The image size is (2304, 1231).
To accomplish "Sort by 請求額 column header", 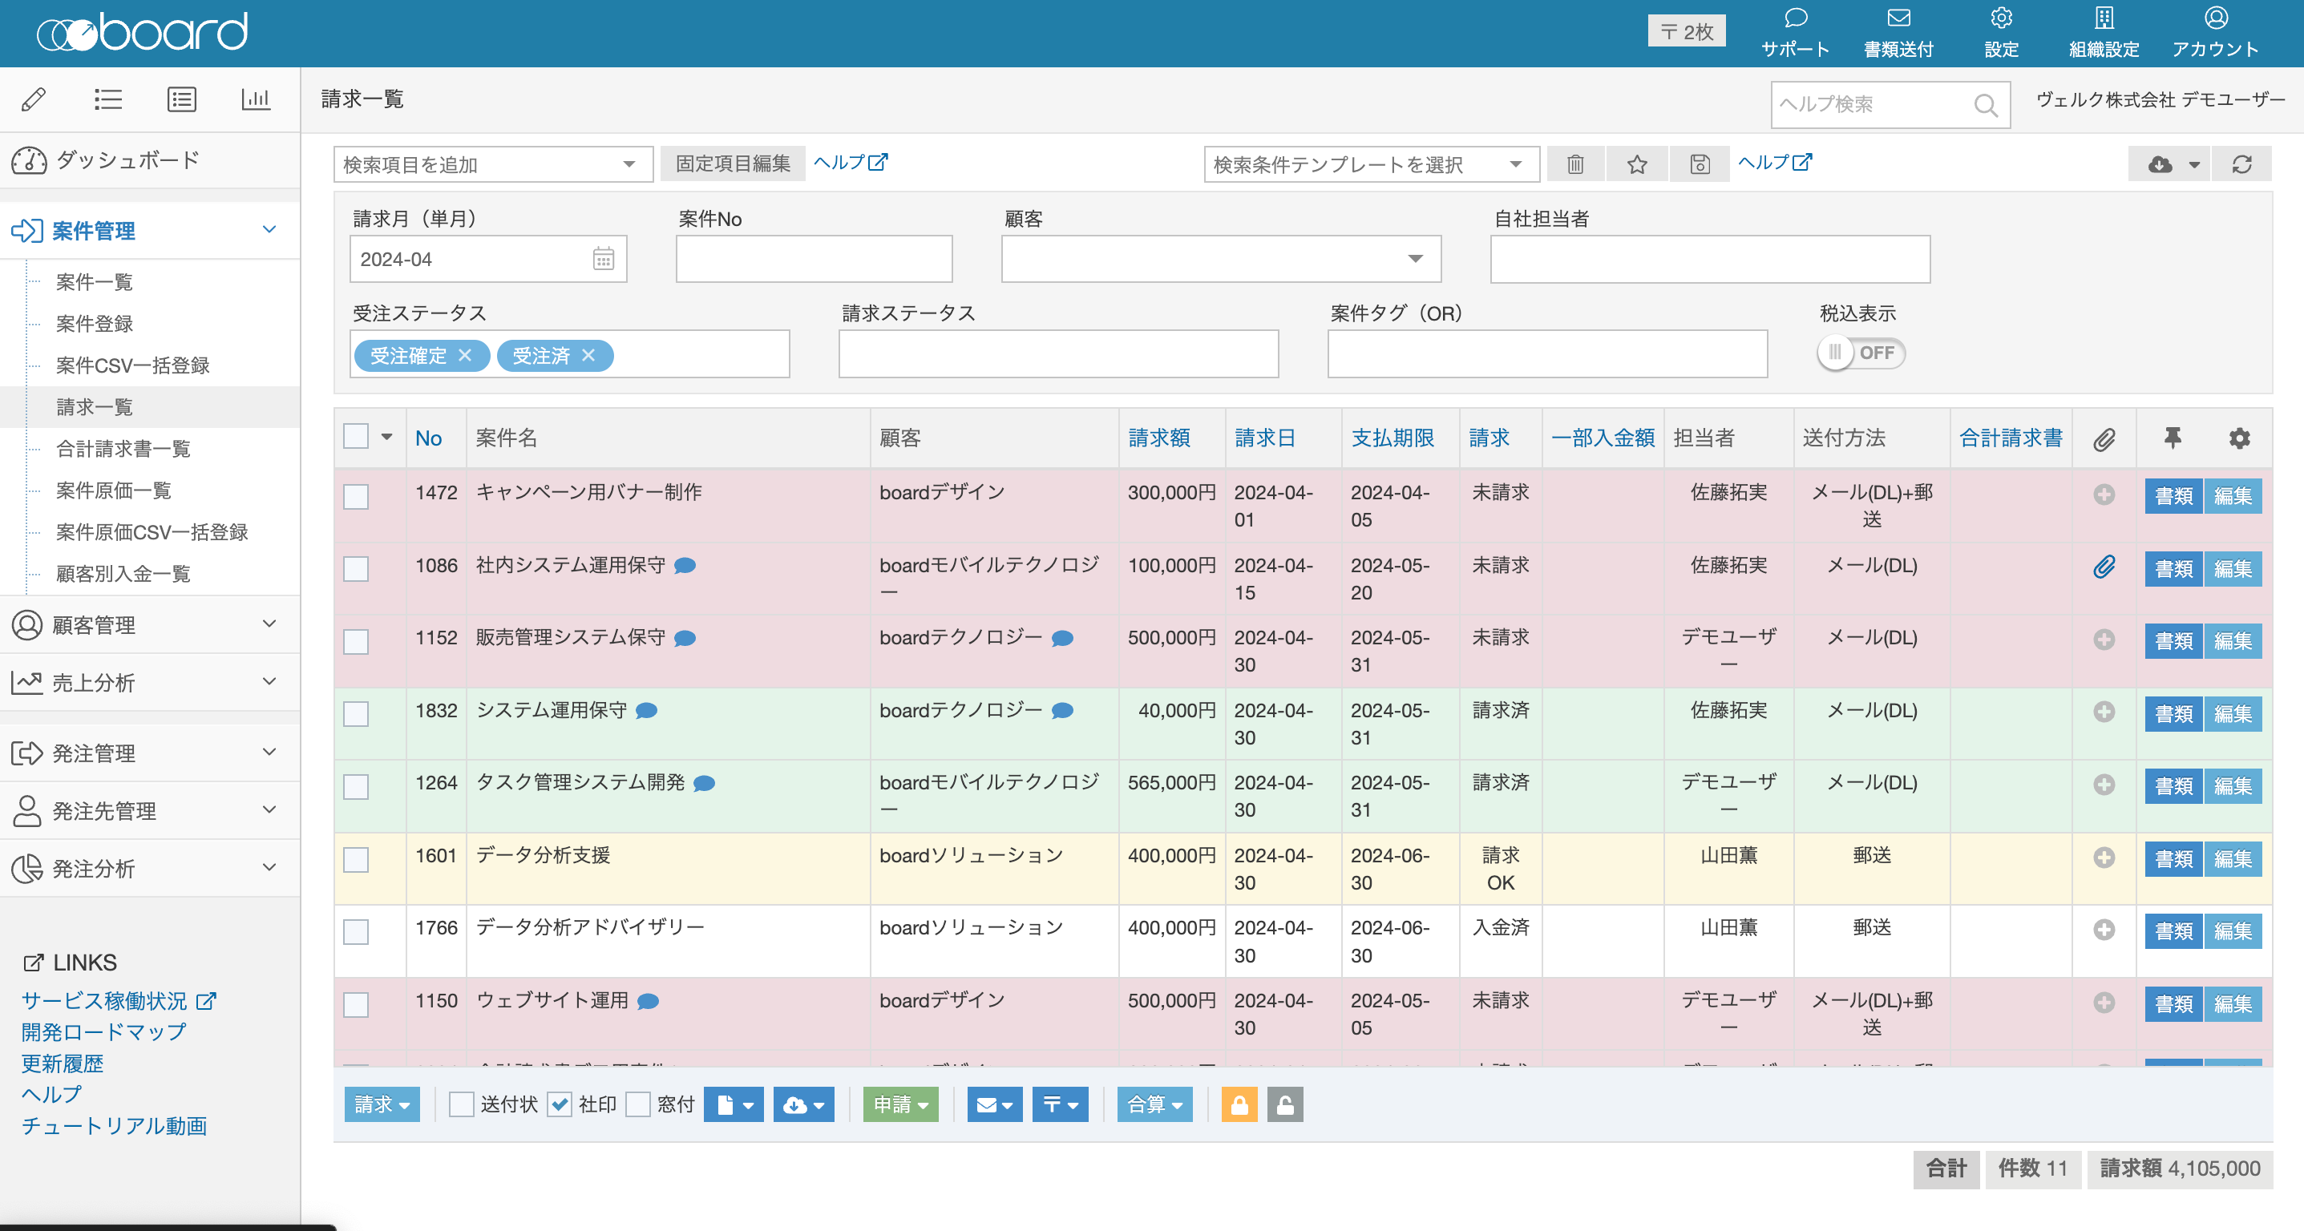I will 1159,438.
